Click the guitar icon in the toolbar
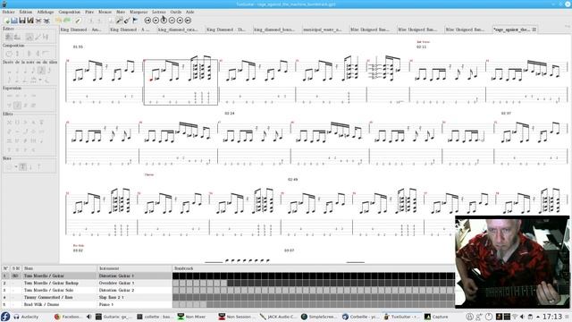This screenshot has height=322, width=572. (127, 21)
